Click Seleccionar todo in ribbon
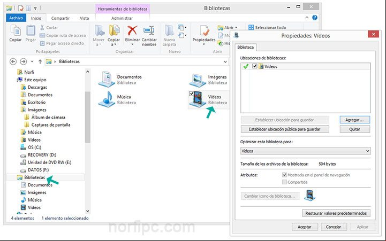The width and height of the screenshot is (386, 241). tap(267, 27)
